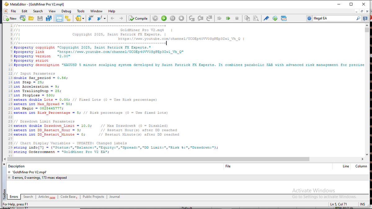Click the 'var' go to definition icon
Viewport: 372px width, 209px height.
(91, 18)
